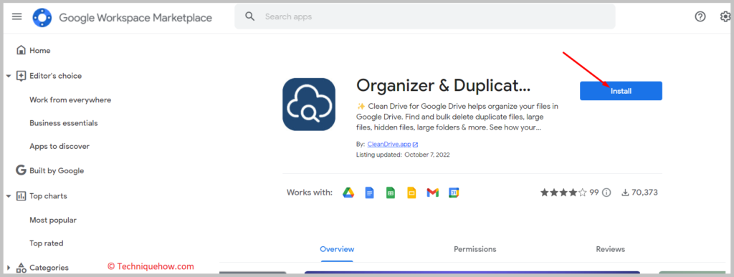This screenshot has height=277, width=734.
Task: Open the CleanDrive.app developer link
Action: pyautogui.click(x=389, y=145)
